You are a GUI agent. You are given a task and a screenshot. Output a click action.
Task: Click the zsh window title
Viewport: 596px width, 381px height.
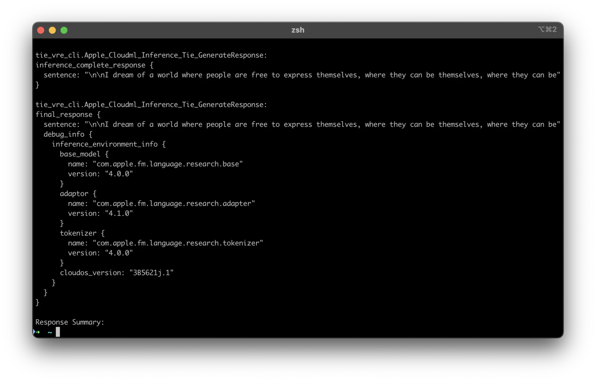(298, 30)
